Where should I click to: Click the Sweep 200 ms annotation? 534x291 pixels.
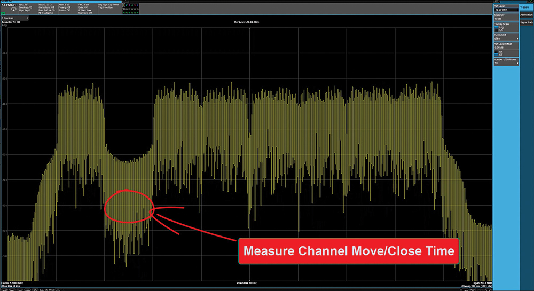click(x=477, y=286)
